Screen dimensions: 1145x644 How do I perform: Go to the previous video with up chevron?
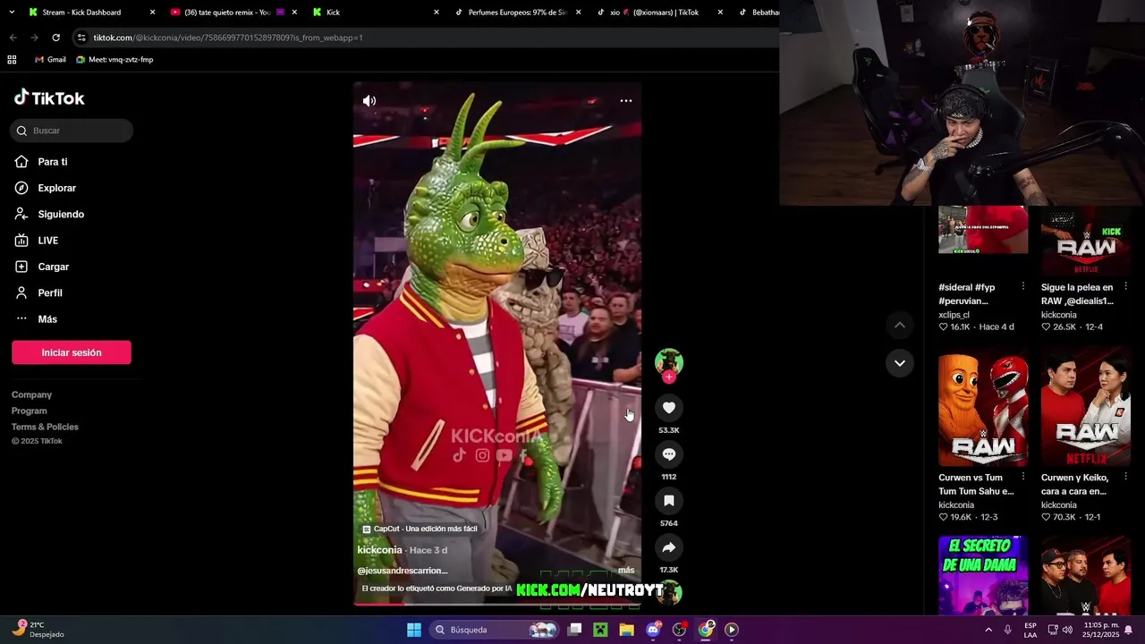(899, 325)
